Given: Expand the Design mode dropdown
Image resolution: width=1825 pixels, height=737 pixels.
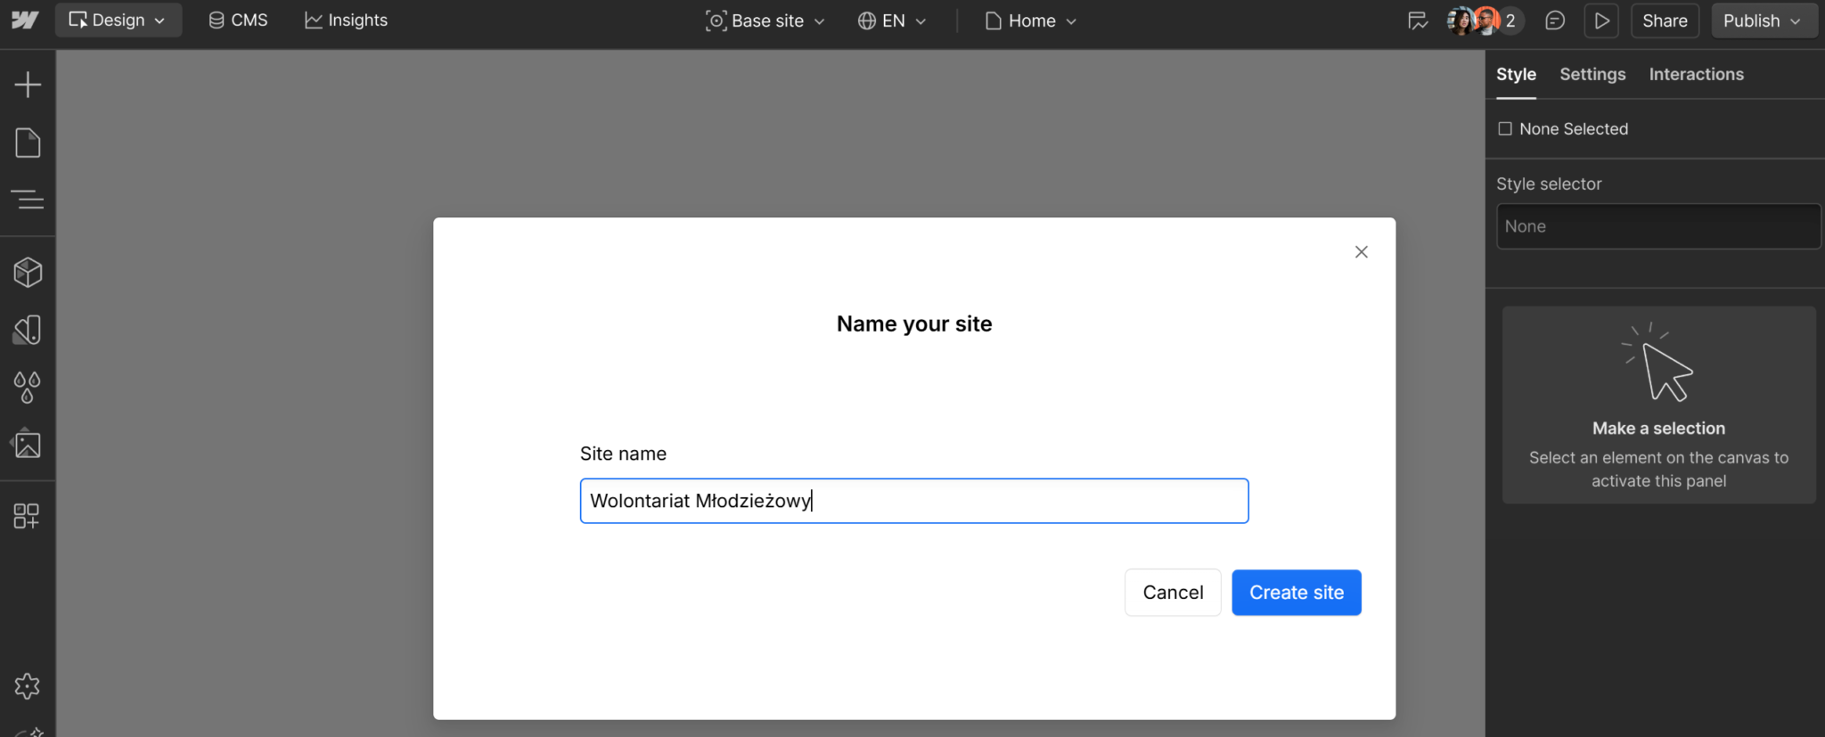Looking at the screenshot, I should point(118,20).
